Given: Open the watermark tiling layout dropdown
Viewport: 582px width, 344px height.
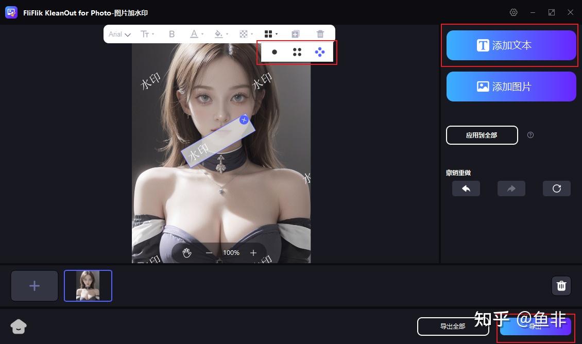Looking at the screenshot, I should tap(270, 34).
